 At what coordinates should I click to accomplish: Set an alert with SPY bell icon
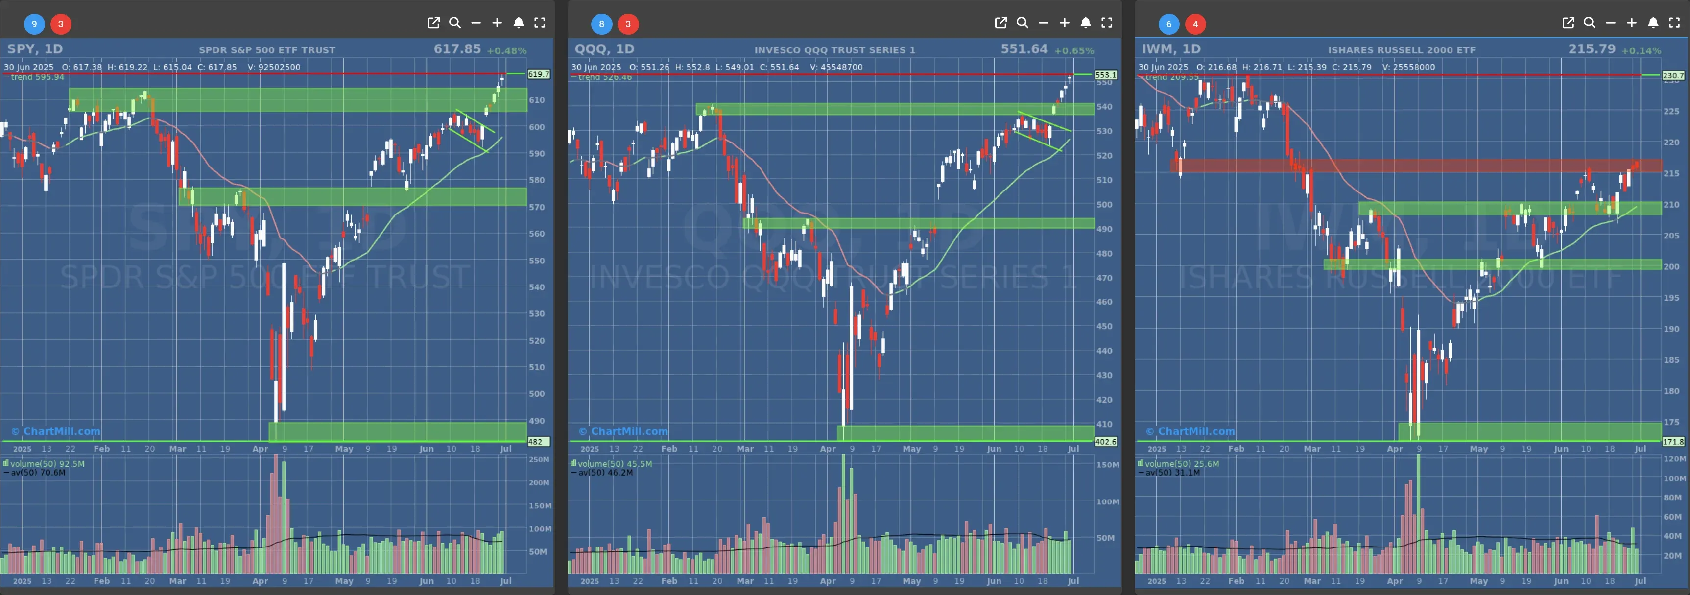518,23
